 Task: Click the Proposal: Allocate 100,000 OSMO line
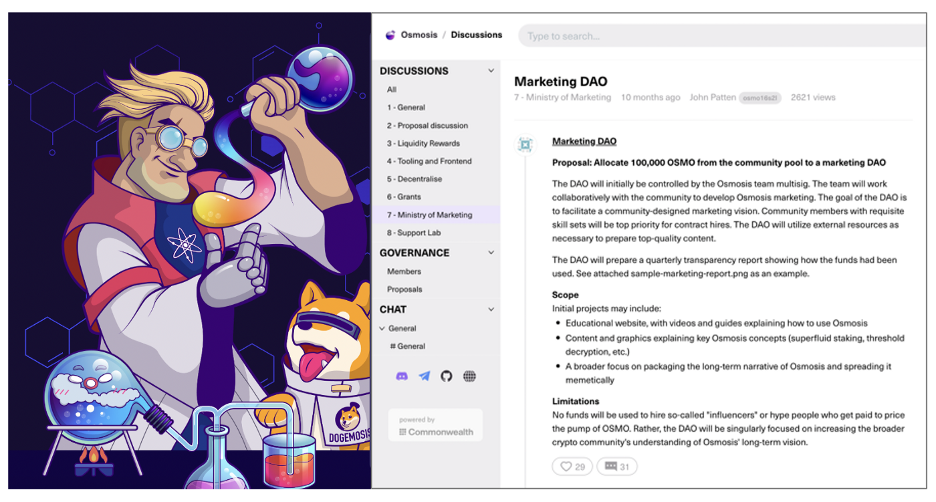click(x=719, y=163)
